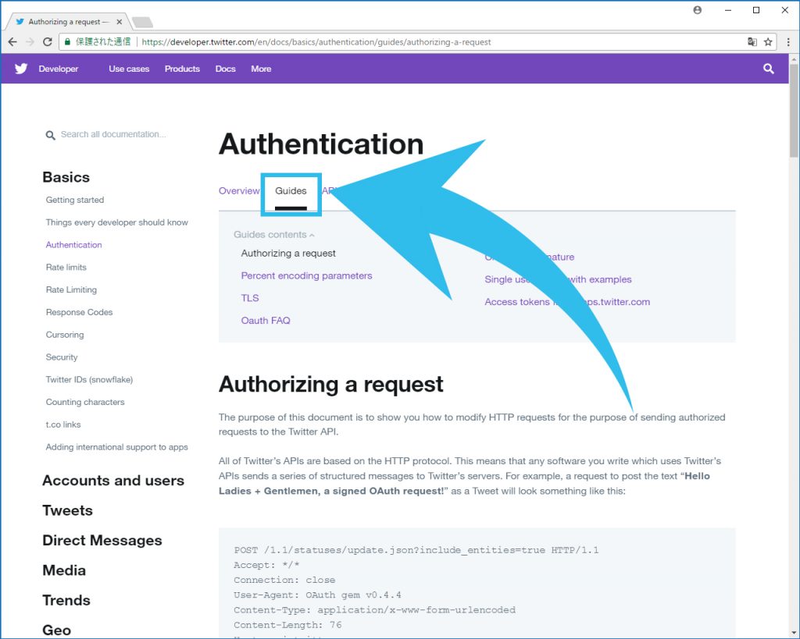Open Things every developer should know
This screenshot has height=639, width=800.
pos(117,222)
